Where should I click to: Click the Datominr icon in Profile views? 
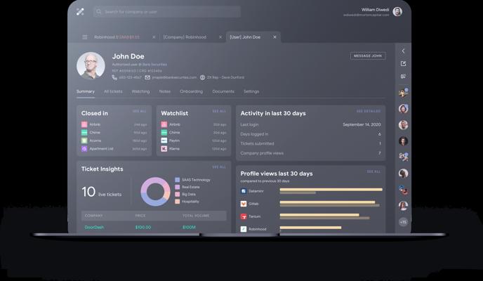pyautogui.click(x=244, y=191)
